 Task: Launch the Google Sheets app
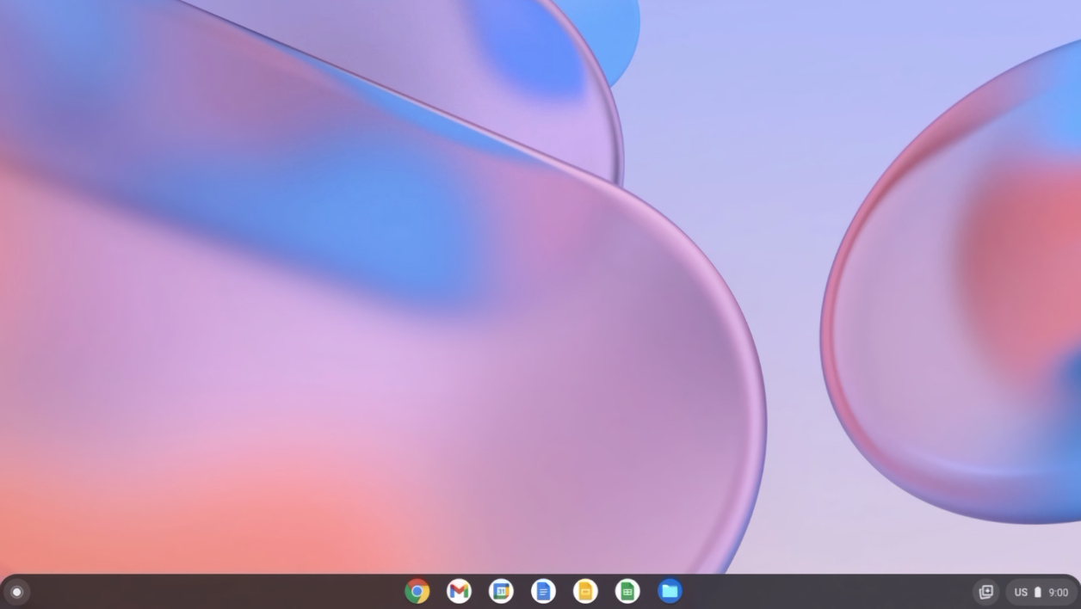(x=627, y=592)
